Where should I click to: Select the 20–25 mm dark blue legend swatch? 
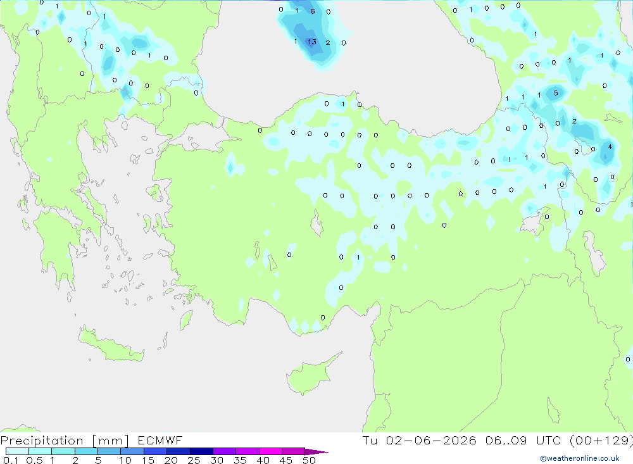(179, 451)
